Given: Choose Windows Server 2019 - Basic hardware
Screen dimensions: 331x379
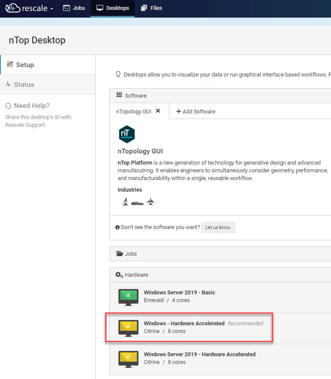Looking at the screenshot, I should 220,297.
